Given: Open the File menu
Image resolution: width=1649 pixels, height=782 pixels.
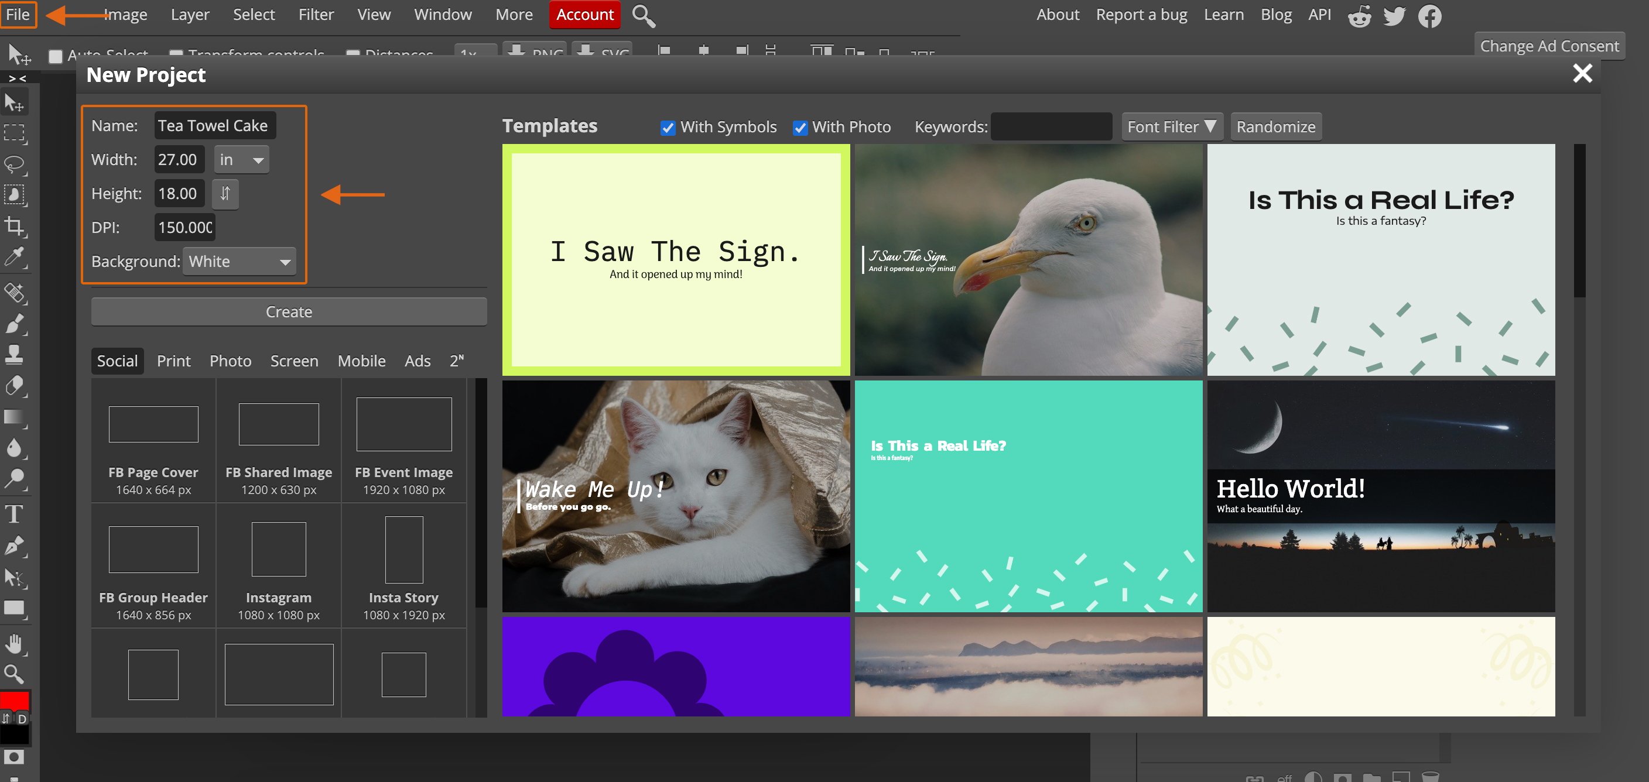Looking at the screenshot, I should pos(18,14).
